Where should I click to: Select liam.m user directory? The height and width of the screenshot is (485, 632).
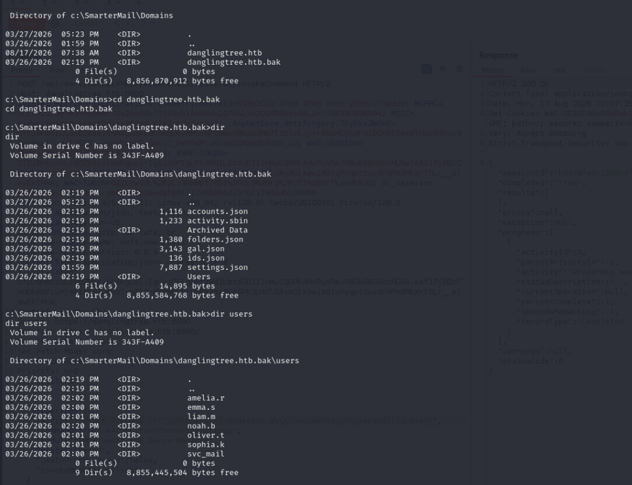click(x=201, y=416)
